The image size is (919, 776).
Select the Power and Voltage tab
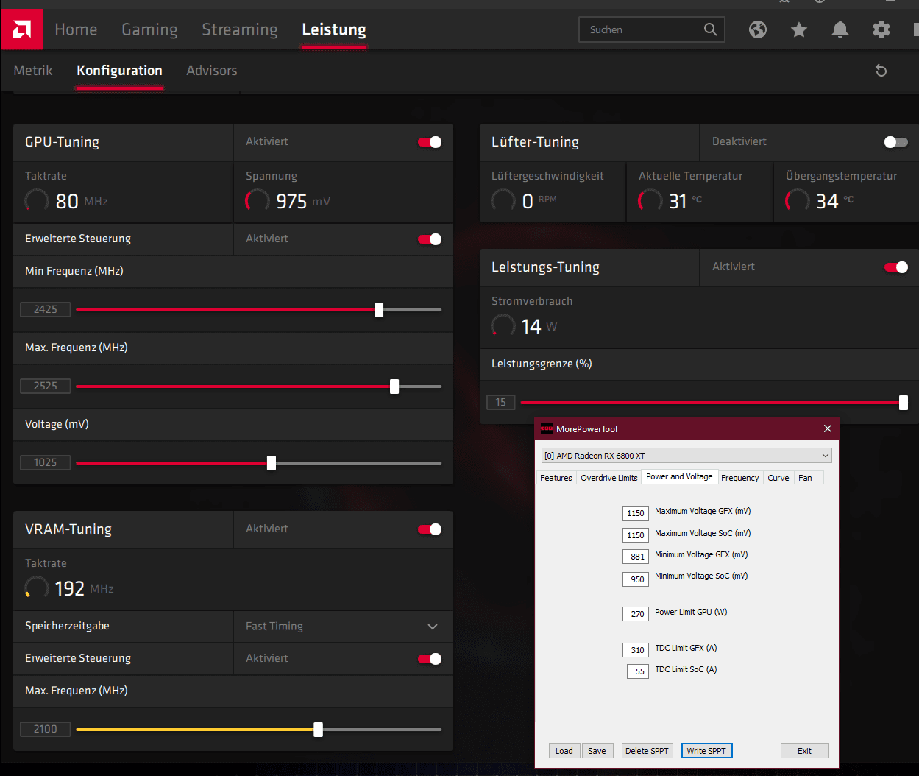pos(679,476)
